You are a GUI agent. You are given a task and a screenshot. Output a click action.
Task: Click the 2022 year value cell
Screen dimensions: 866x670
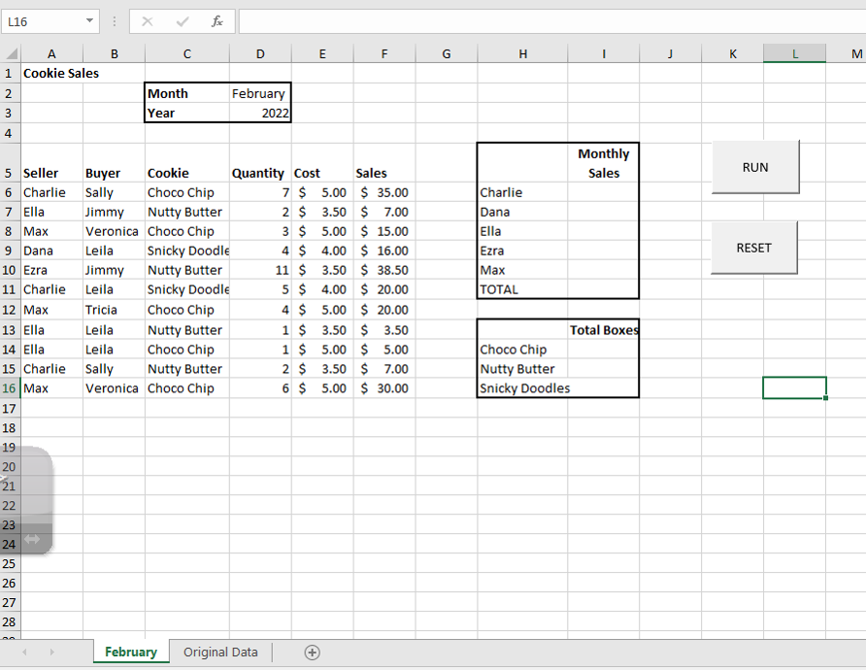(260, 113)
